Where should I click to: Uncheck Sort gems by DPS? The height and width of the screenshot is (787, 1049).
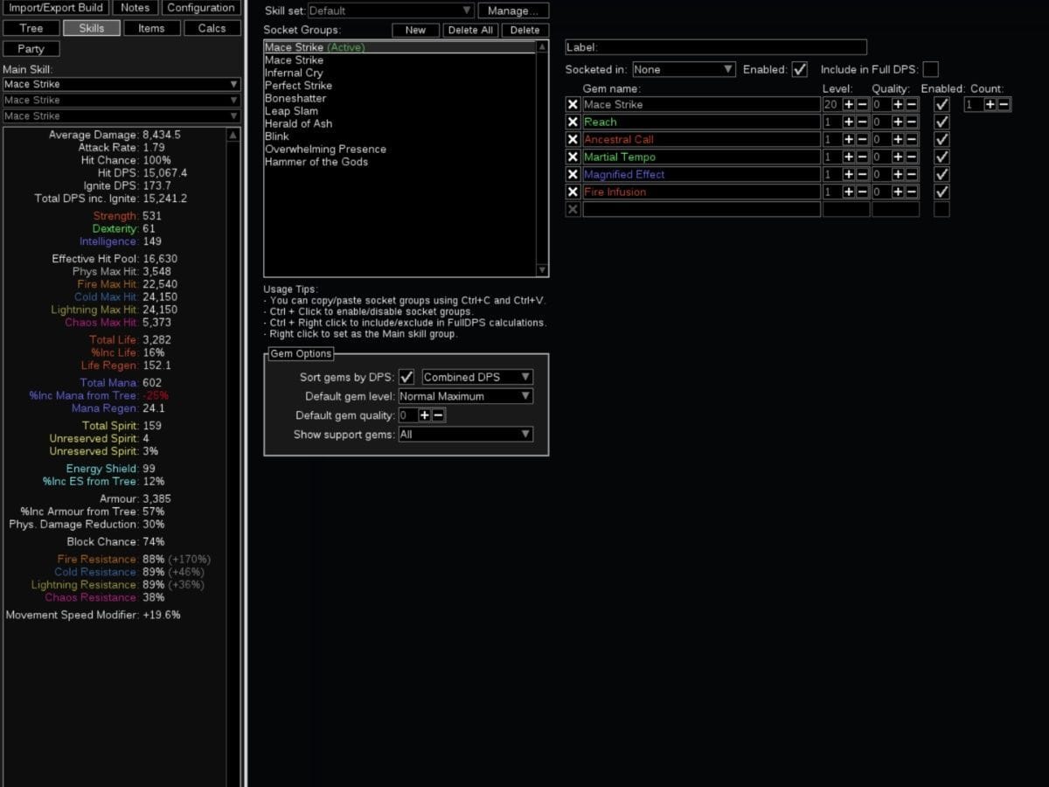tap(406, 377)
